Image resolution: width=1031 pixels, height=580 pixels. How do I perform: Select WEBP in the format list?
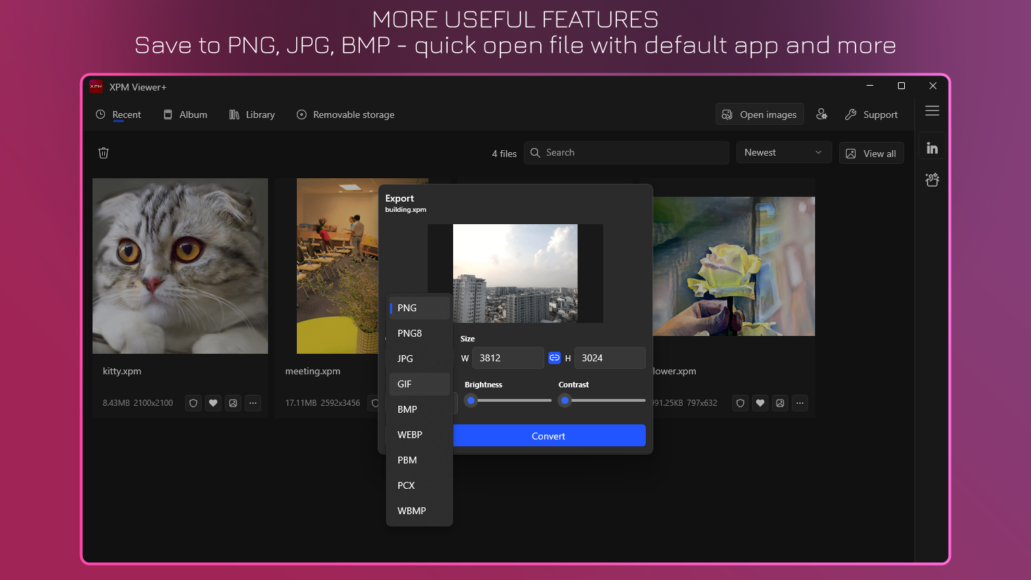coord(420,435)
